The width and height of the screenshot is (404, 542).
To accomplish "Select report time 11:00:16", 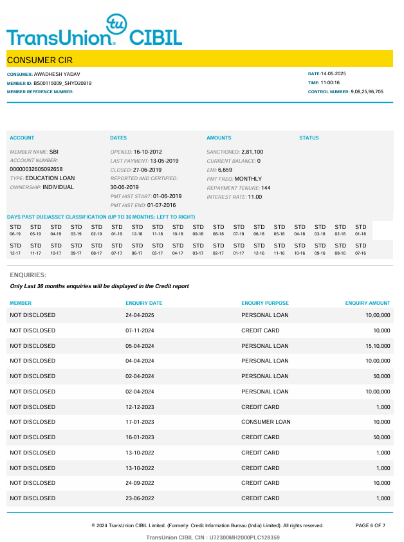I will (x=330, y=82).
